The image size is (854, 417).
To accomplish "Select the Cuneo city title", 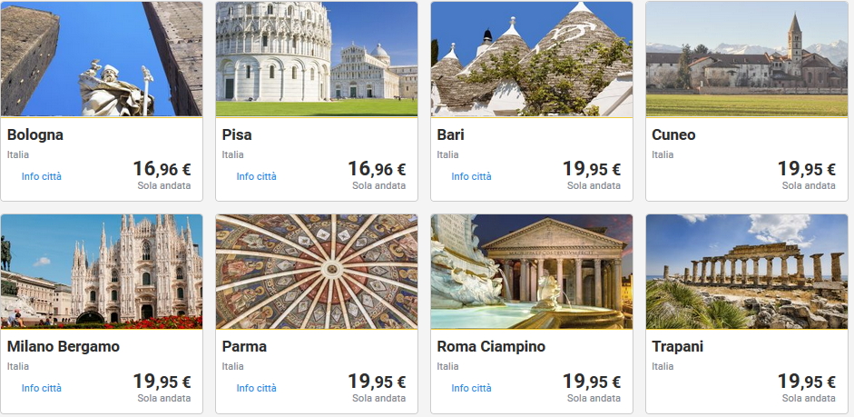I will pyautogui.click(x=673, y=135).
